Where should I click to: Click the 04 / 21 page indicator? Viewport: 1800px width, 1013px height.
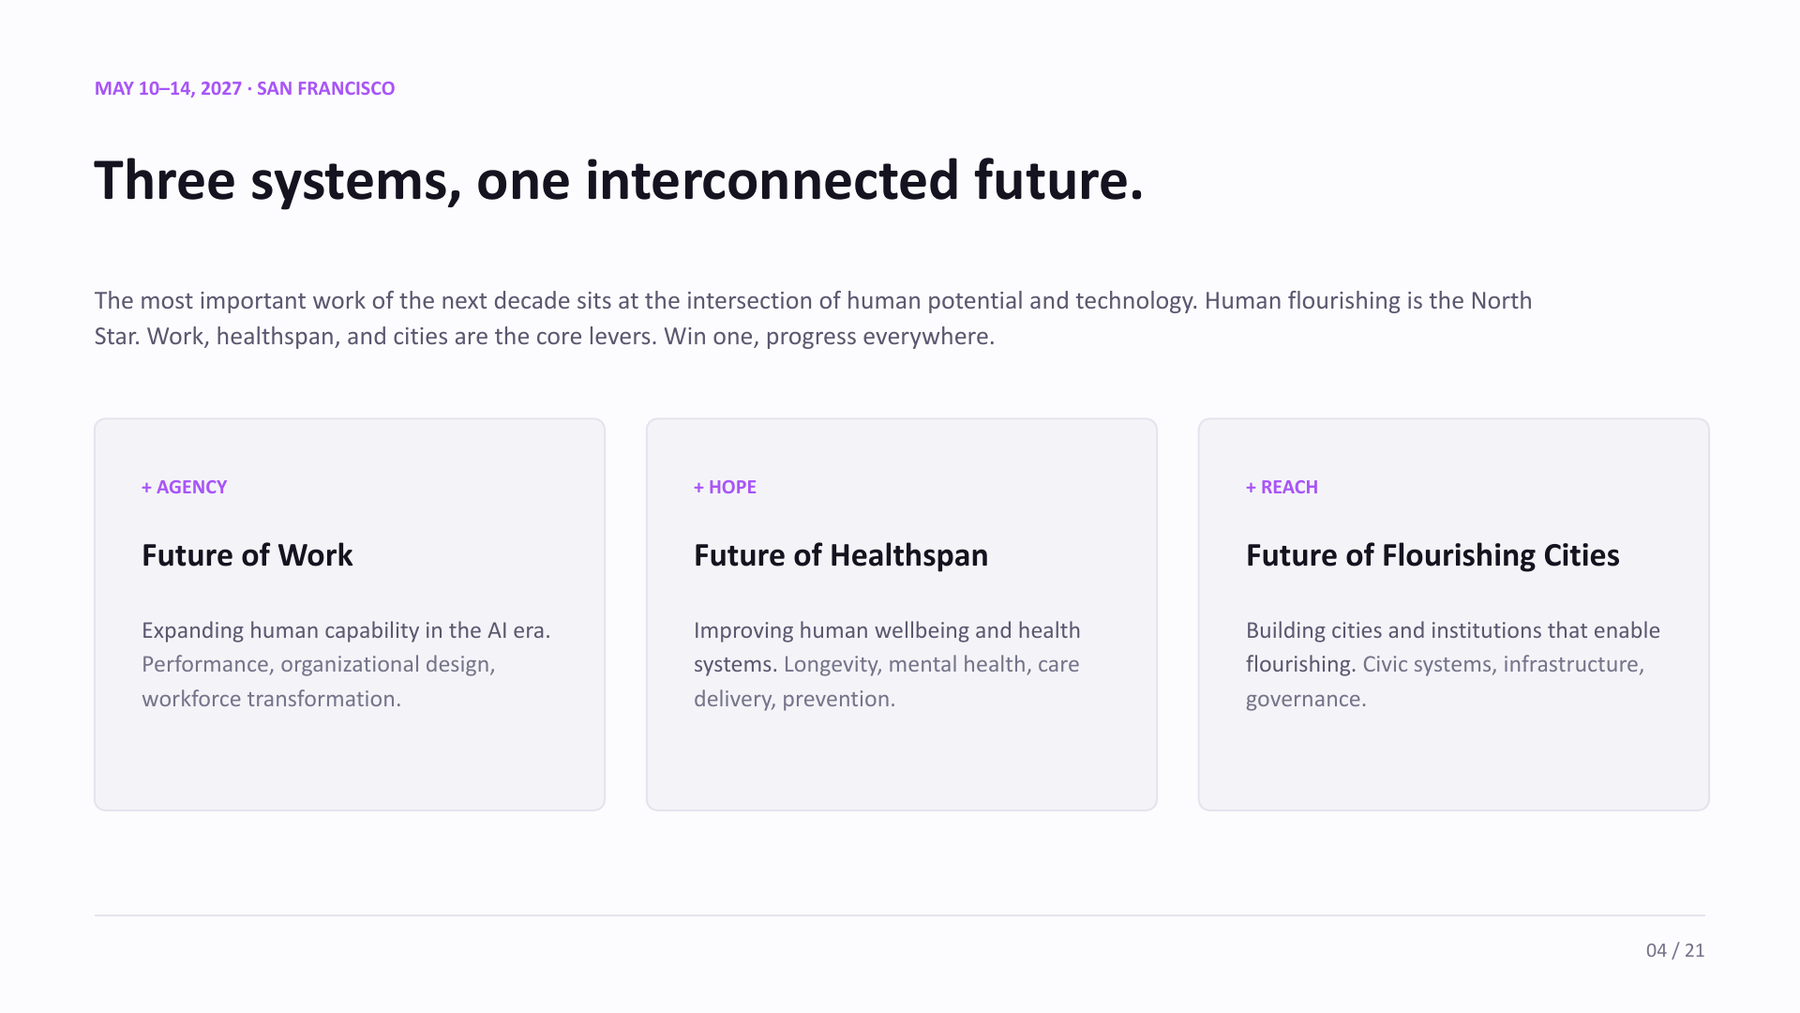[x=1675, y=950]
